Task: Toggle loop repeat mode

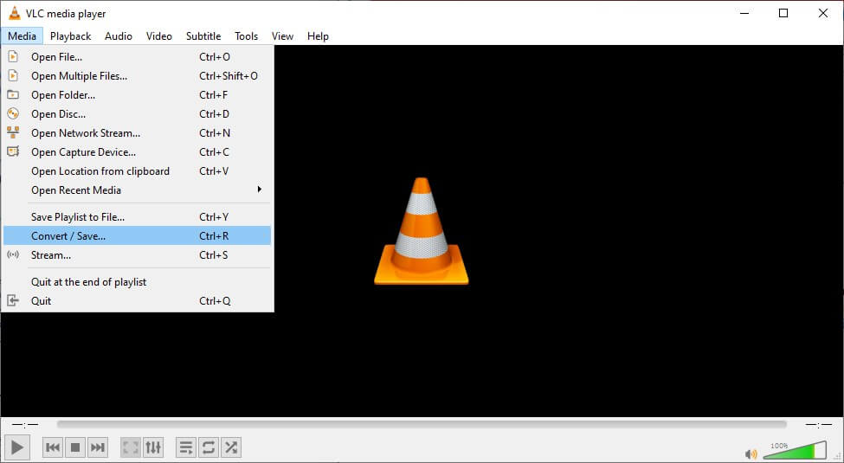Action: click(209, 447)
